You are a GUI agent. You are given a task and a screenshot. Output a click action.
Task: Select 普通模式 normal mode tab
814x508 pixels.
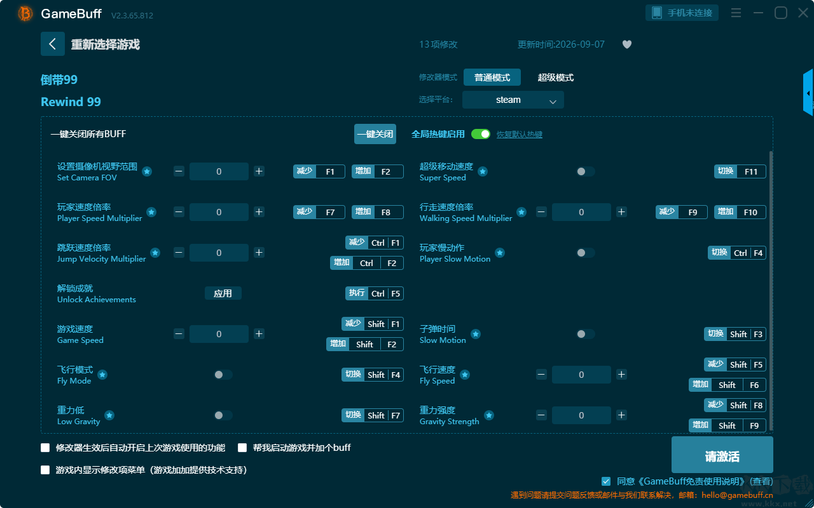[x=492, y=77]
